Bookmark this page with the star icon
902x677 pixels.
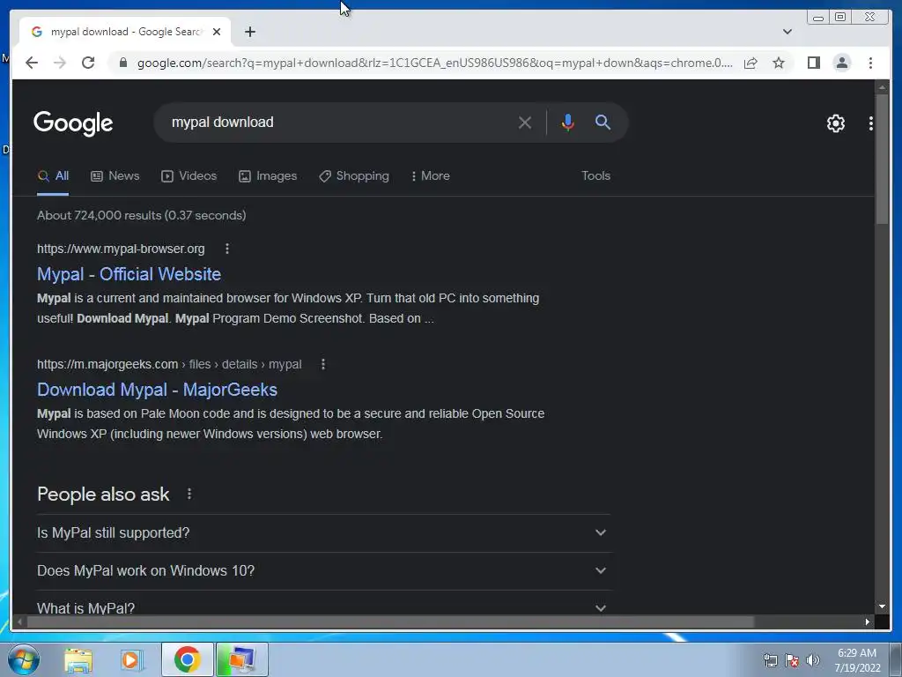click(779, 63)
